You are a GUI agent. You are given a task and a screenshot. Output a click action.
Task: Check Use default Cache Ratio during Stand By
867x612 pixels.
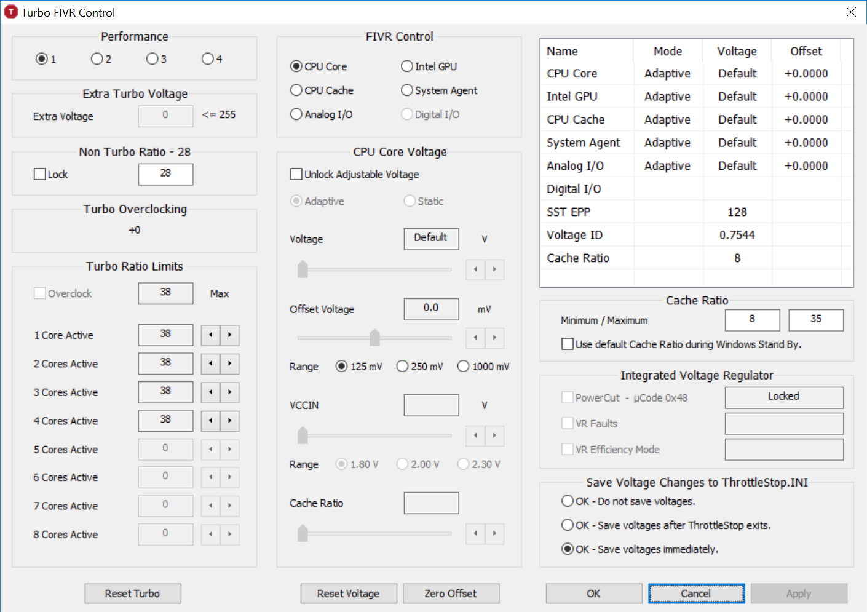click(568, 344)
